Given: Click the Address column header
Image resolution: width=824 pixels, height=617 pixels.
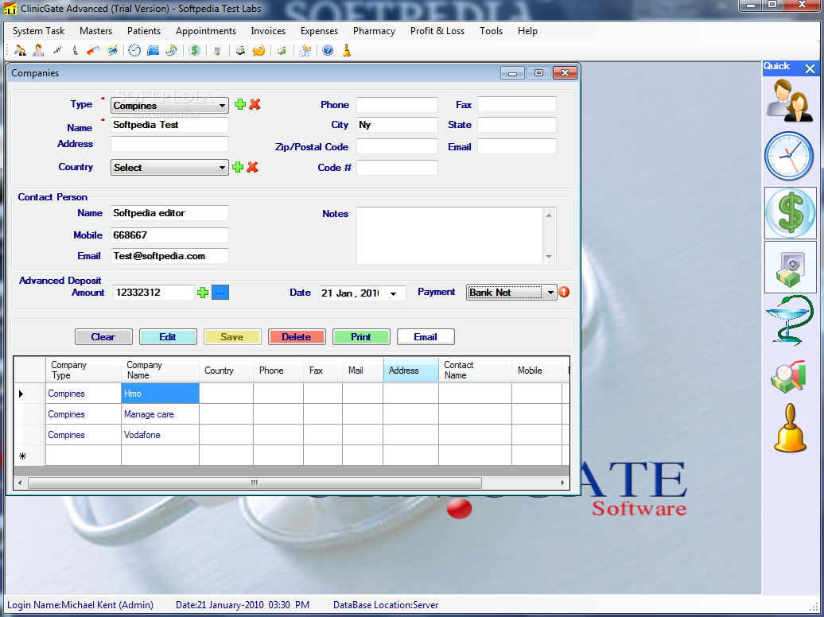Looking at the screenshot, I should (x=411, y=370).
